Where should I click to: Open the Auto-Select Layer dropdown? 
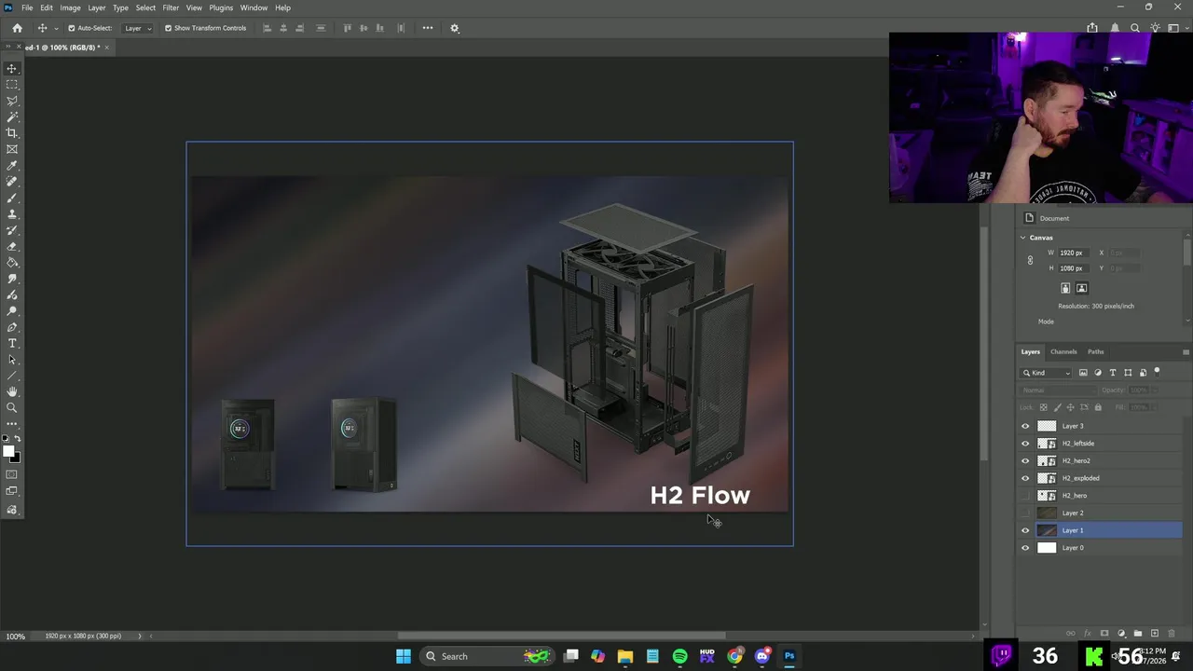pos(137,28)
